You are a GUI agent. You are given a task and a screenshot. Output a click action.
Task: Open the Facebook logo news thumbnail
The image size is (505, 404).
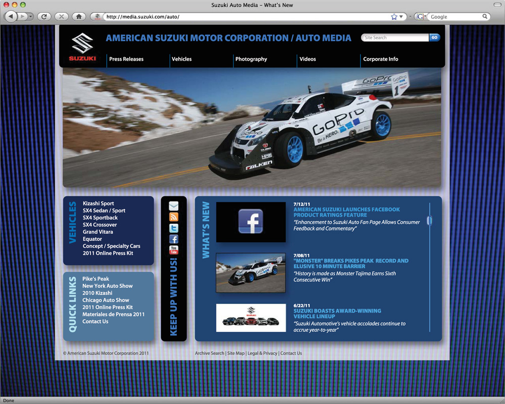tap(251, 222)
